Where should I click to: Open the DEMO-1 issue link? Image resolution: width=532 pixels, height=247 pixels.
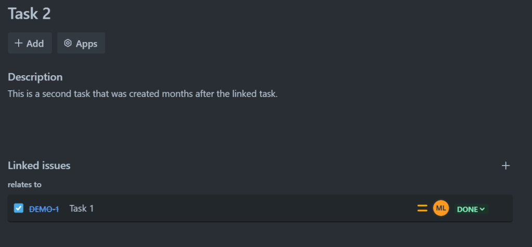pos(44,209)
